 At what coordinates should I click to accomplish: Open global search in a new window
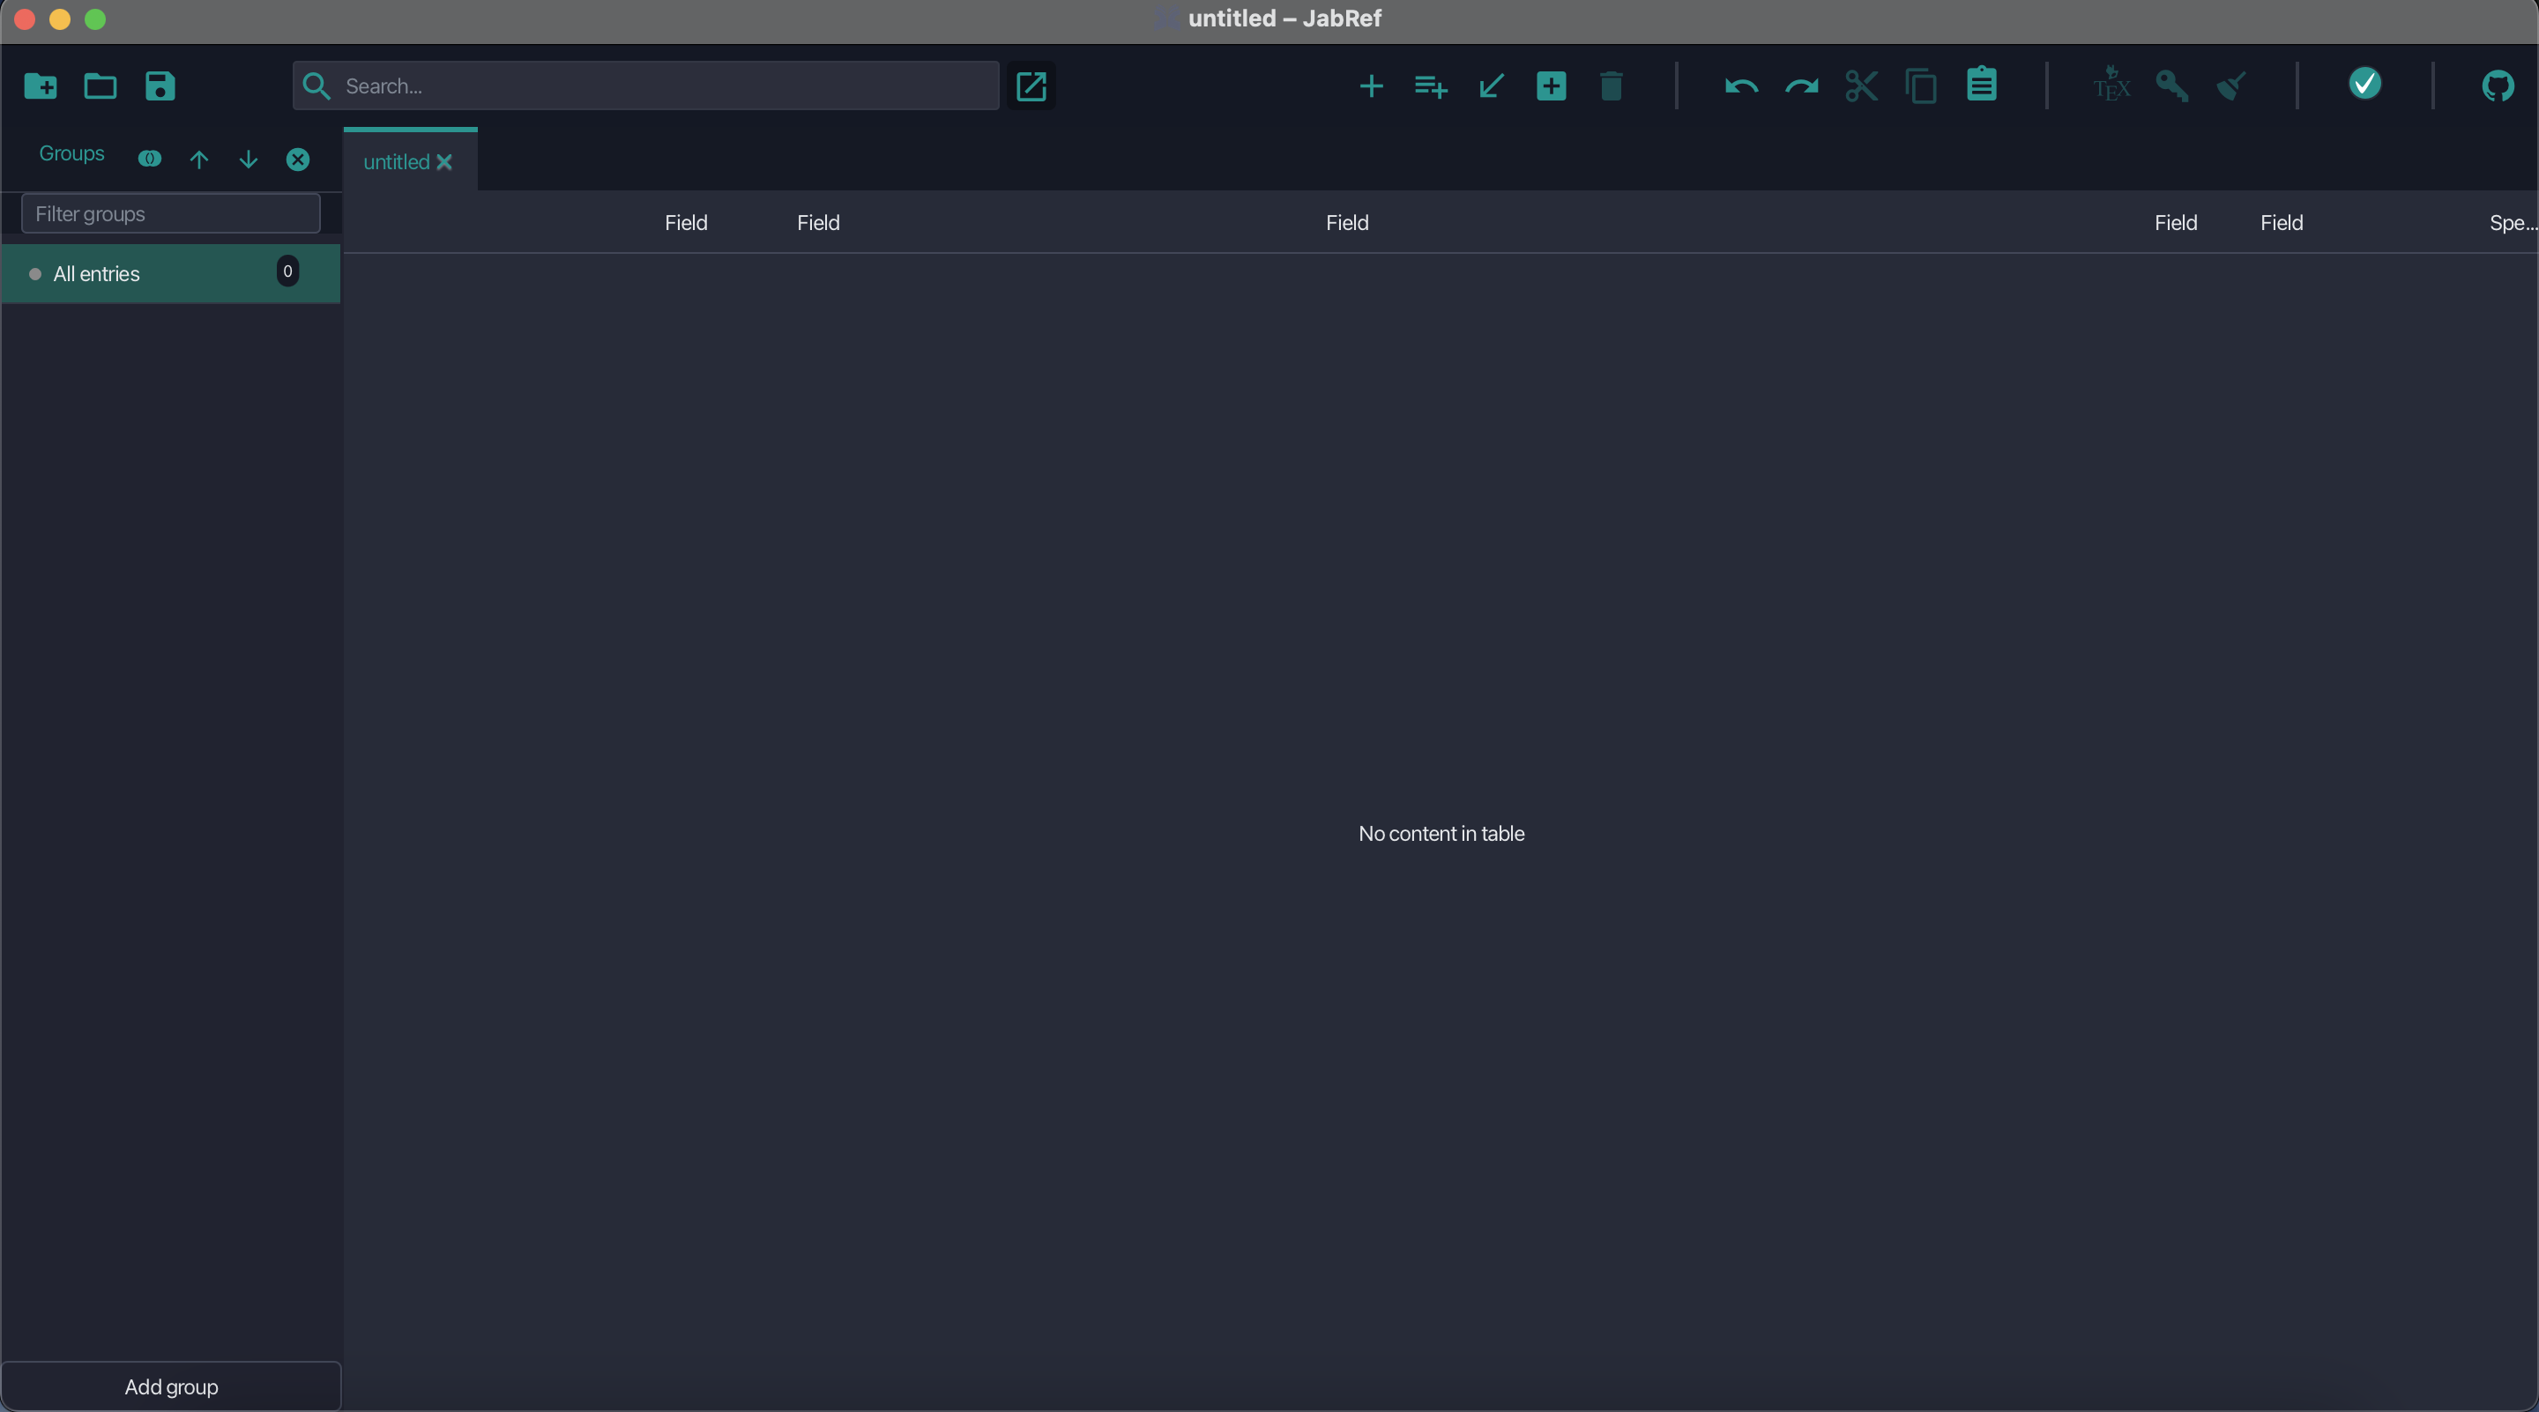point(1030,85)
